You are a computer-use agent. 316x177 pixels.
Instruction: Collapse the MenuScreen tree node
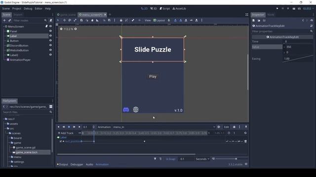[3, 26]
